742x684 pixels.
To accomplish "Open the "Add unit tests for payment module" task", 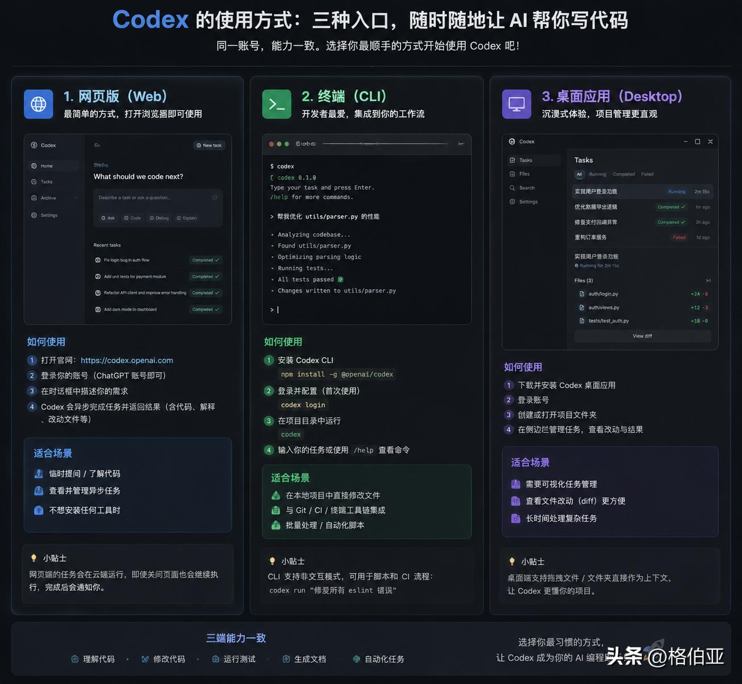I will [158, 277].
